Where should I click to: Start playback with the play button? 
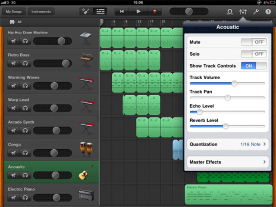coord(138,12)
